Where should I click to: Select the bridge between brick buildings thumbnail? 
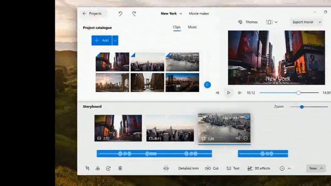(147, 83)
